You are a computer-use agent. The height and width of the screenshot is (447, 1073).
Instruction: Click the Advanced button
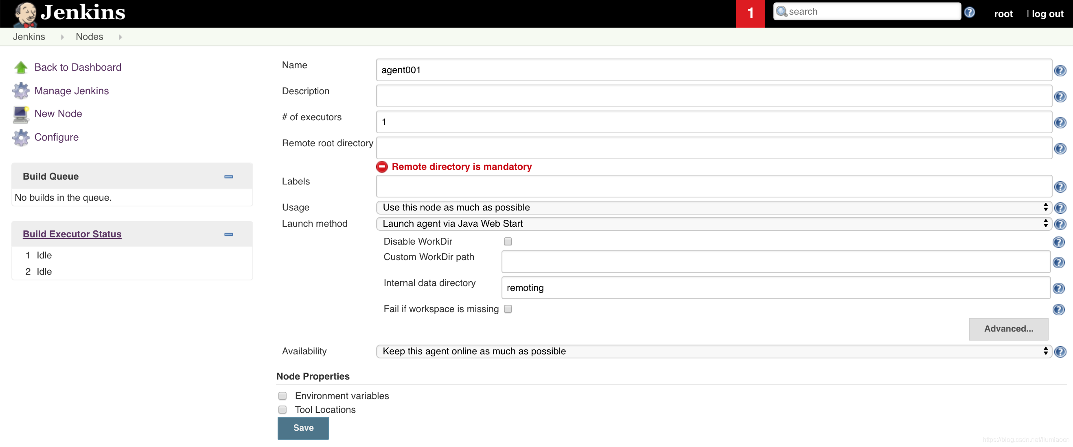1009,328
